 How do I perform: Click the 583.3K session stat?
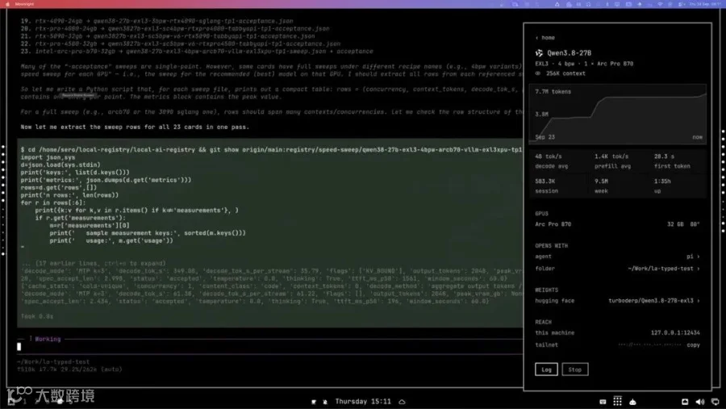[x=546, y=186]
